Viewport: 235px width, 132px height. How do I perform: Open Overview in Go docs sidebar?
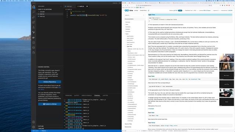pos(128,22)
